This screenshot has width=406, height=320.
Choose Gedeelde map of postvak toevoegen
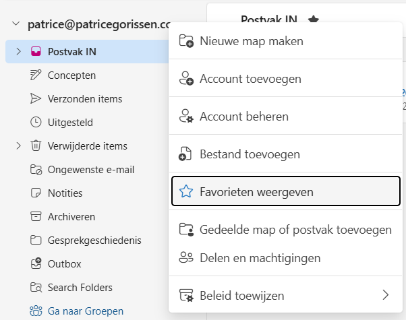(295, 230)
